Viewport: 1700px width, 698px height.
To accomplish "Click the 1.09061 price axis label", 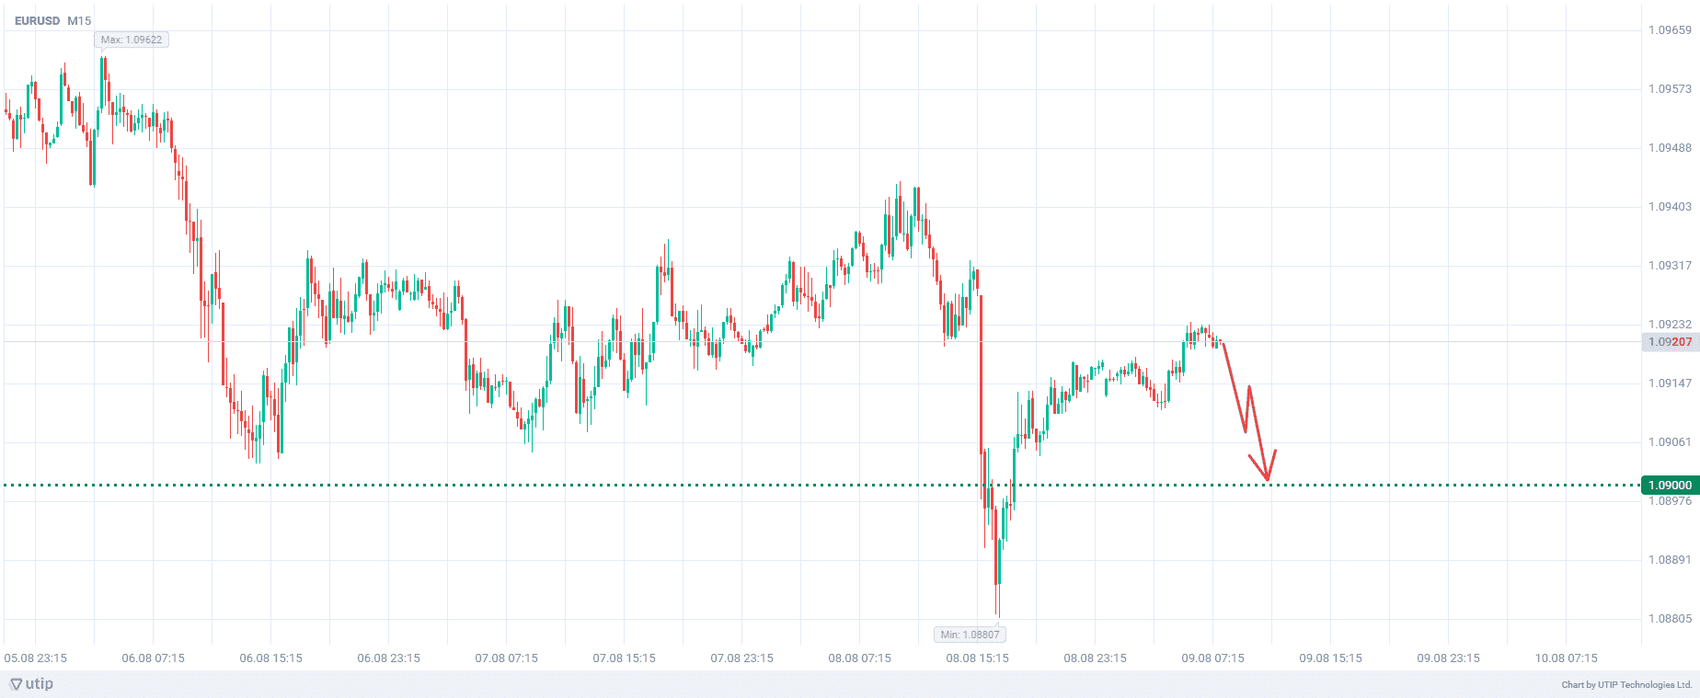I will pyautogui.click(x=1670, y=441).
